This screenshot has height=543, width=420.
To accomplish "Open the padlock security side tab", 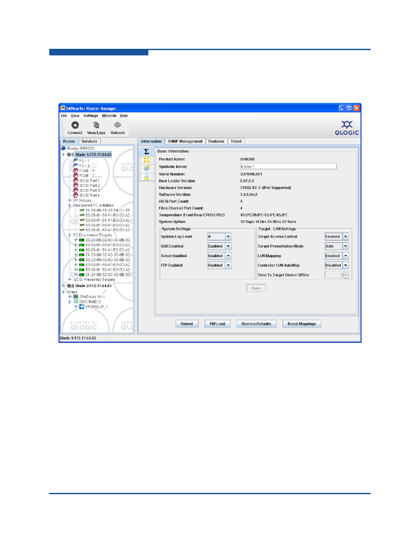I will pos(147,177).
